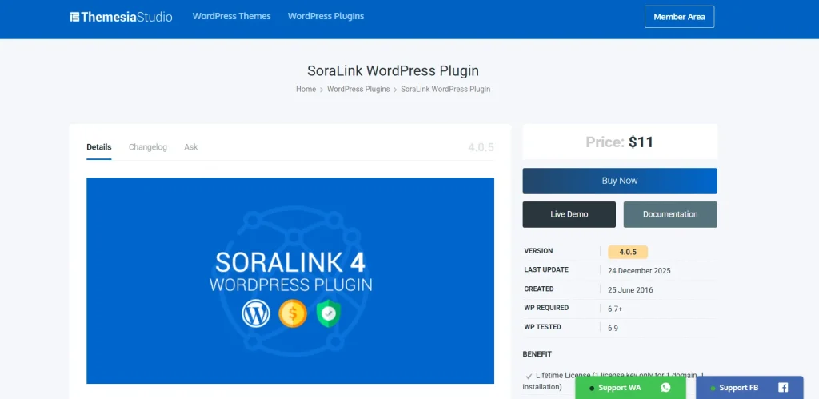This screenshot has height=399, width=819.
Task: Click the WordPress logo icon in banner
Action: pos(256,313)
